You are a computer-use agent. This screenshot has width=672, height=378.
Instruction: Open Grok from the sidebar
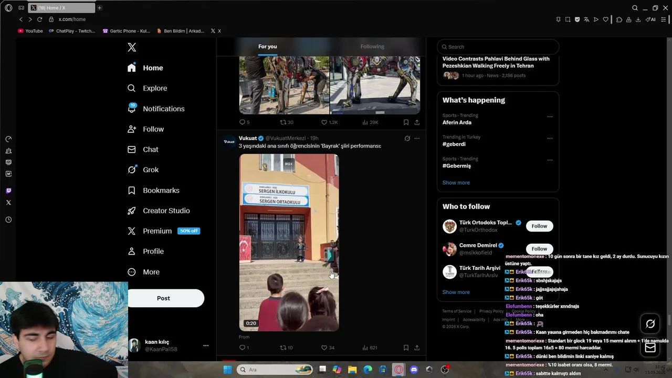143,170
